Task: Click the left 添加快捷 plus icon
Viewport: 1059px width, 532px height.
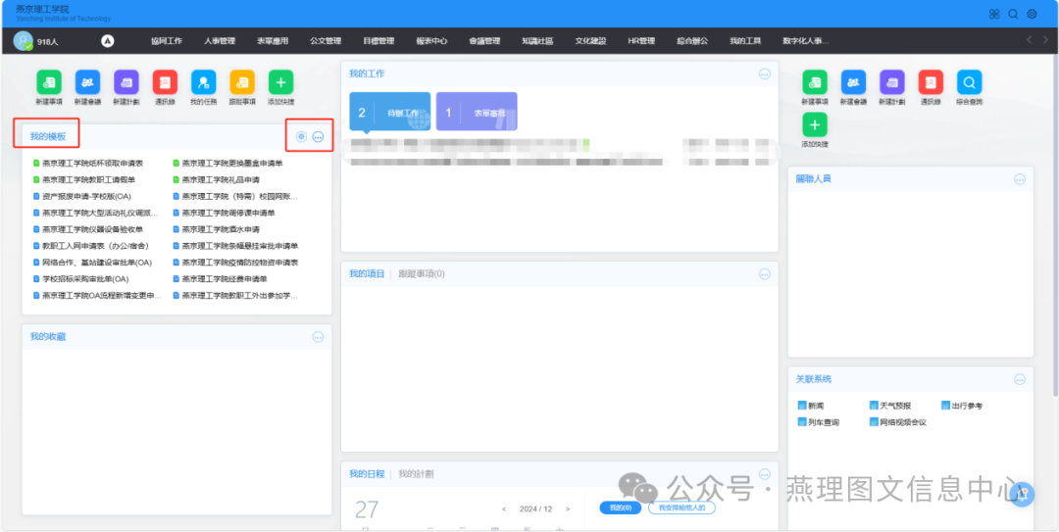Action: [x=280, y=83]
